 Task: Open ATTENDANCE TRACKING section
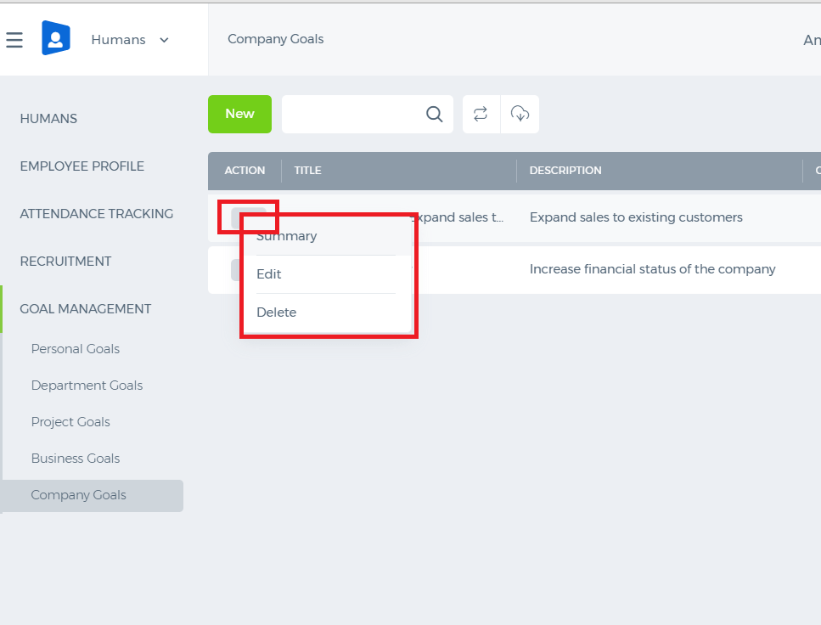coord(96,214)
